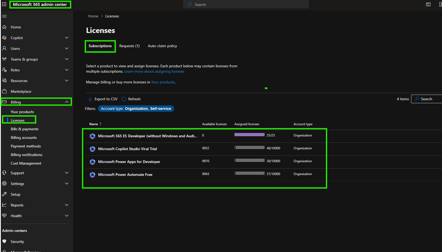The image size is (442, 252).
Task: Click the Export to CSV download icon
Action: pyautogui.click(x=90, y=99)
